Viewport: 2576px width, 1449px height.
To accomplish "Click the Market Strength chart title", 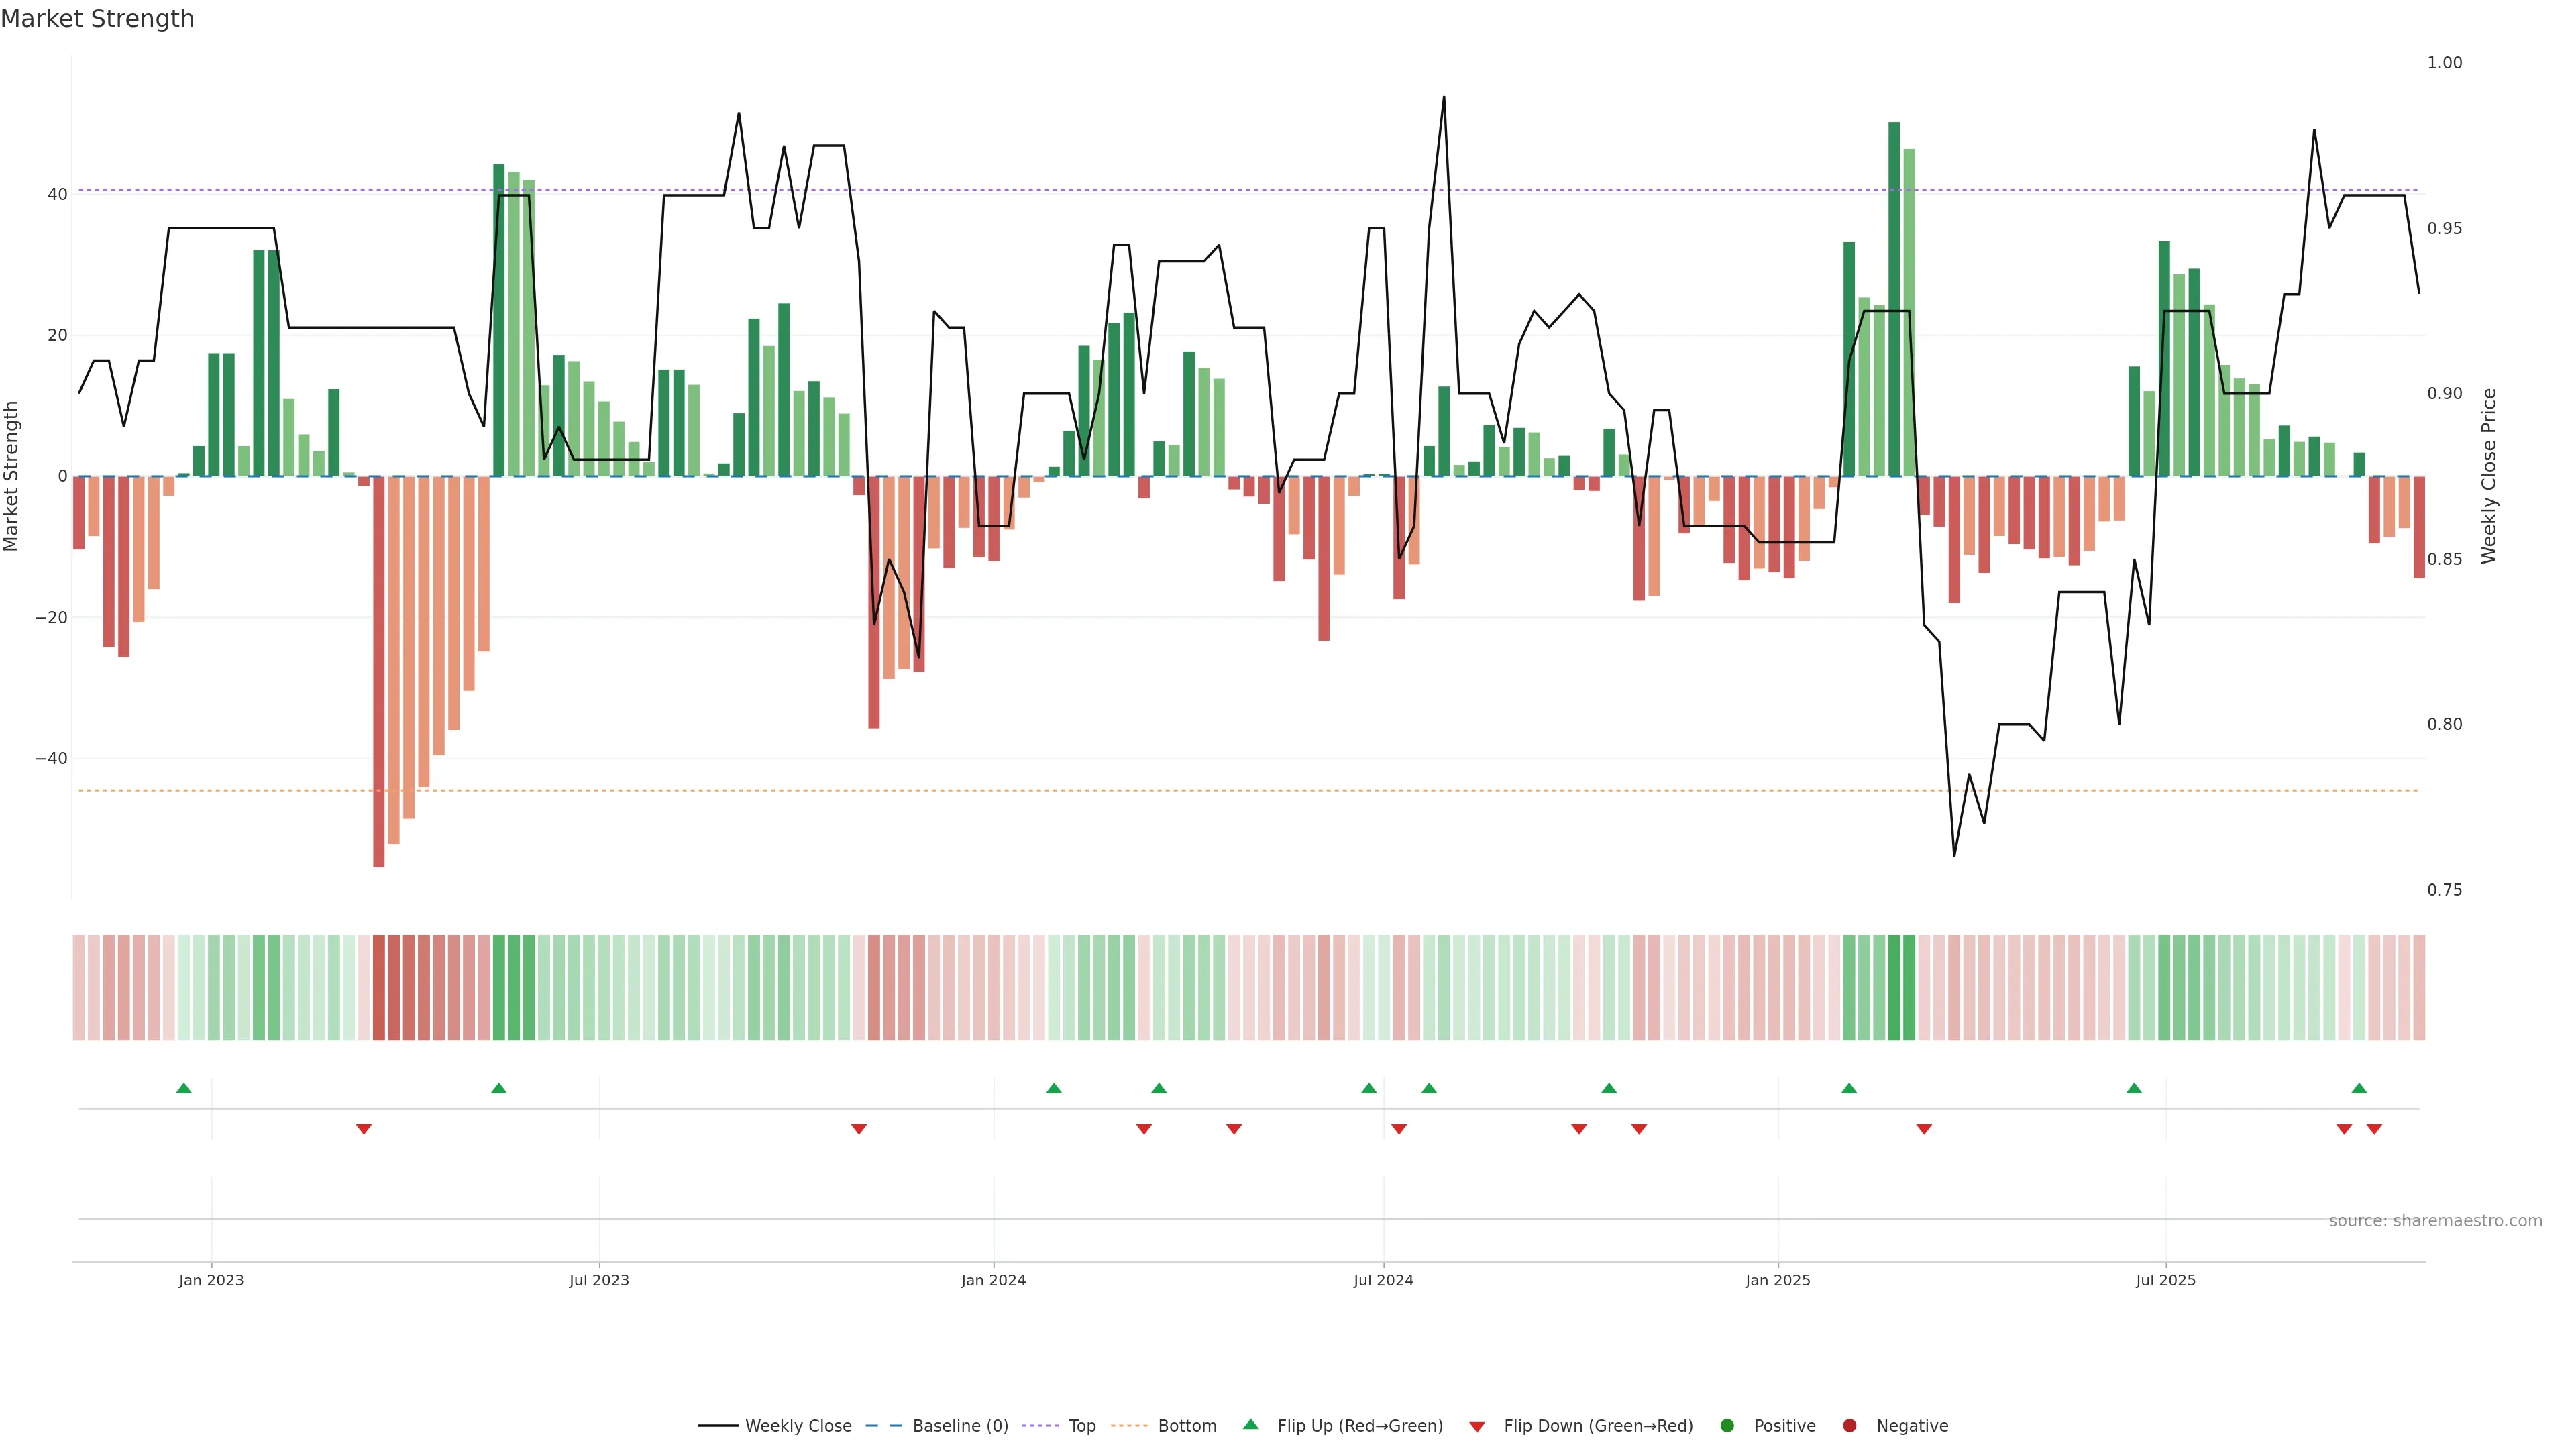I will 97,19.
